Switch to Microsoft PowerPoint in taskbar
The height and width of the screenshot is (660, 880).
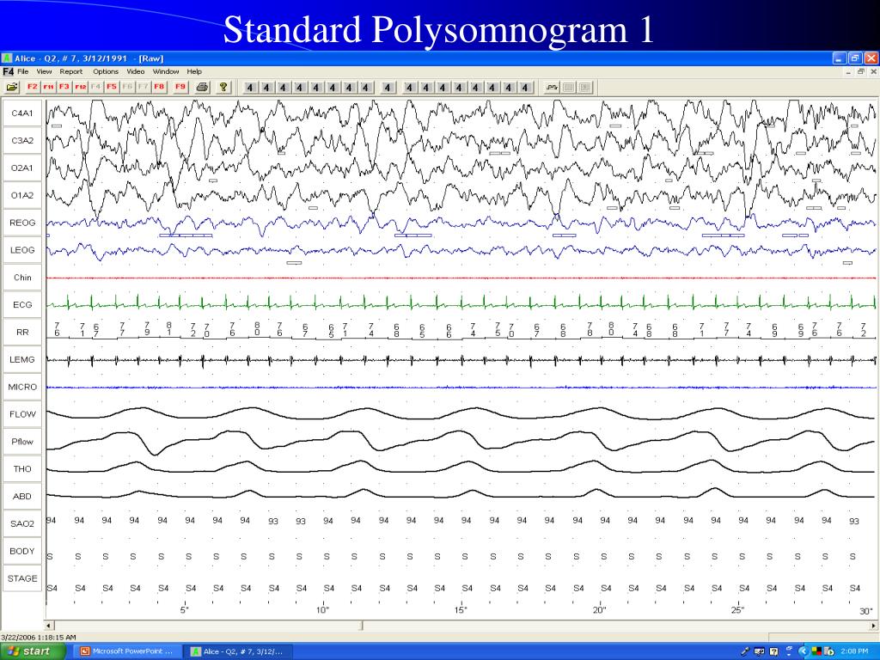point(127,651)
